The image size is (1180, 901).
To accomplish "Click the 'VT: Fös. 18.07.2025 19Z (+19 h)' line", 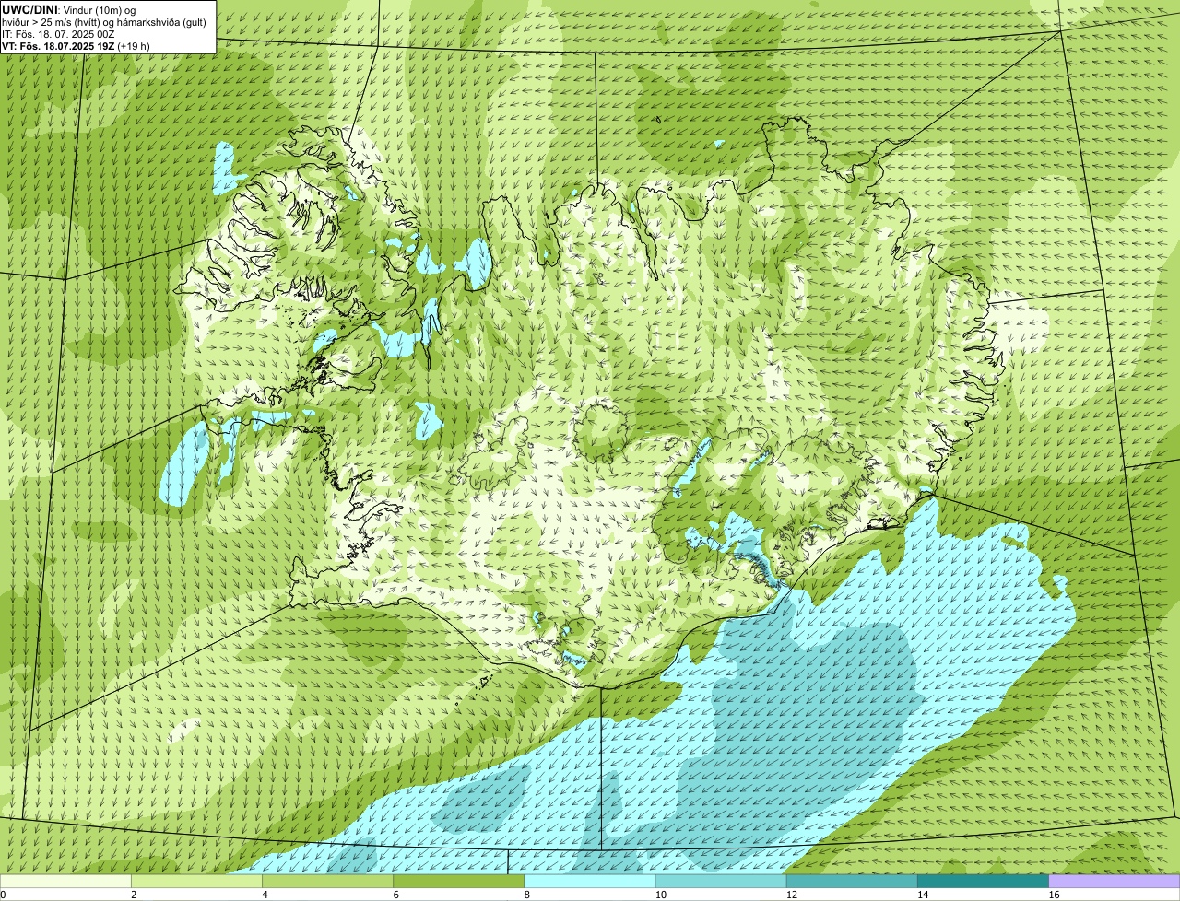I will [76, 45].
